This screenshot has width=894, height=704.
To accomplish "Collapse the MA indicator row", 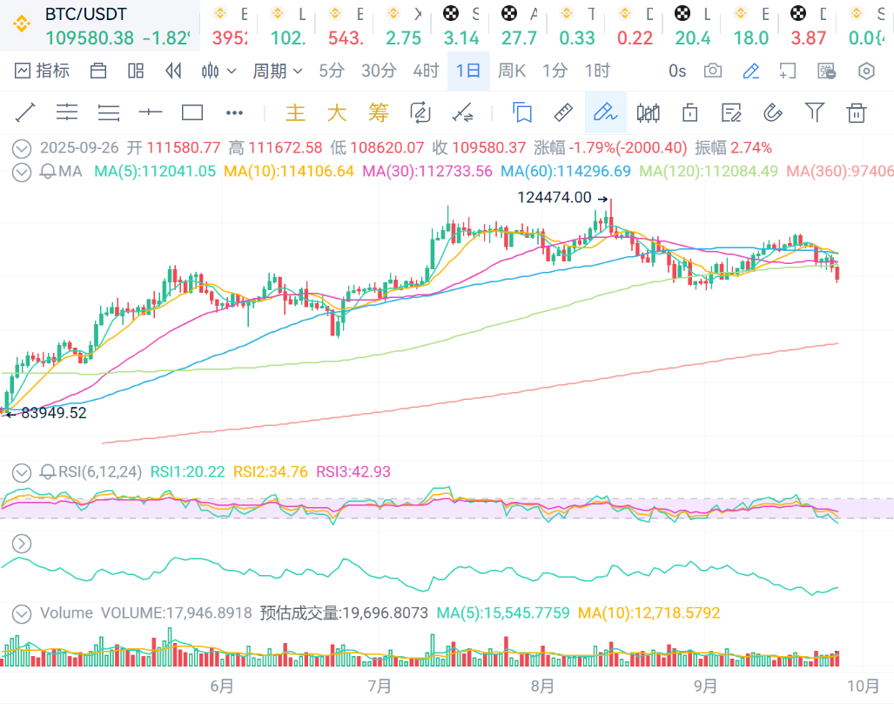I will point(22,172).
